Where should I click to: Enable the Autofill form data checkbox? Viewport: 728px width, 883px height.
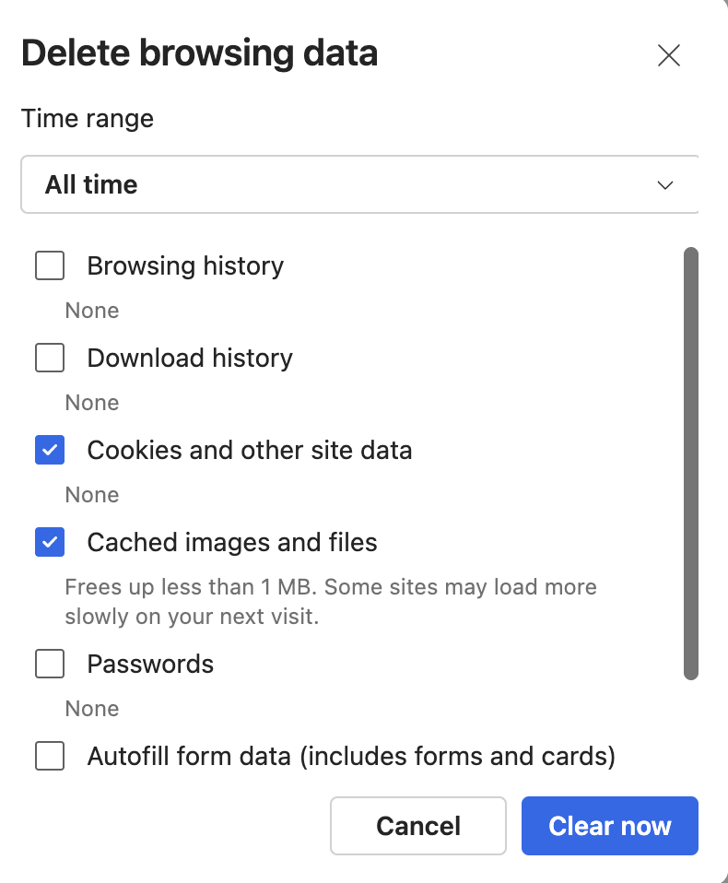click(50, 757)
